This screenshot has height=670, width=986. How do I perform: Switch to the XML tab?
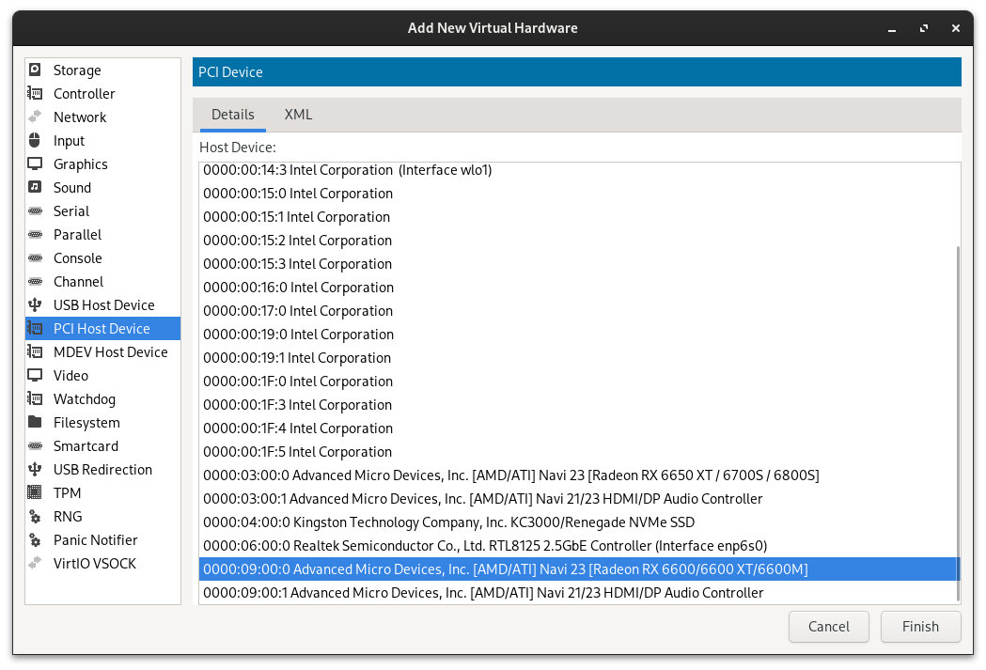point(298,115)
